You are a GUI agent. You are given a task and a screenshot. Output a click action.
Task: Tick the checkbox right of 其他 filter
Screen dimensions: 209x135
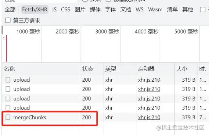(202, 9)
